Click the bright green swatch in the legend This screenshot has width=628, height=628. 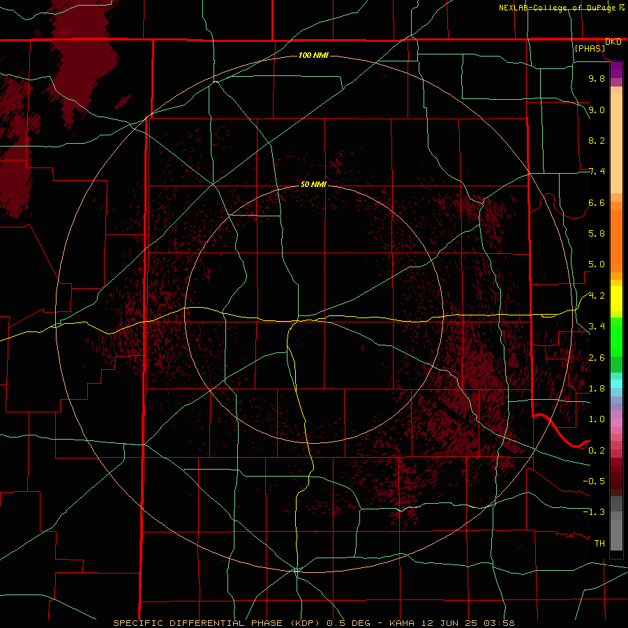pyautogui.click(x=616, y=336)
